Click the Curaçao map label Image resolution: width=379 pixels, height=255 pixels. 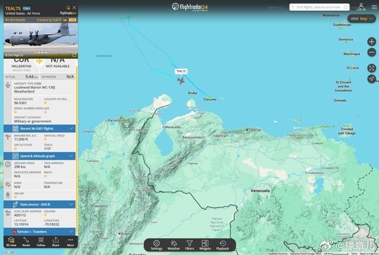coord(210,100)
